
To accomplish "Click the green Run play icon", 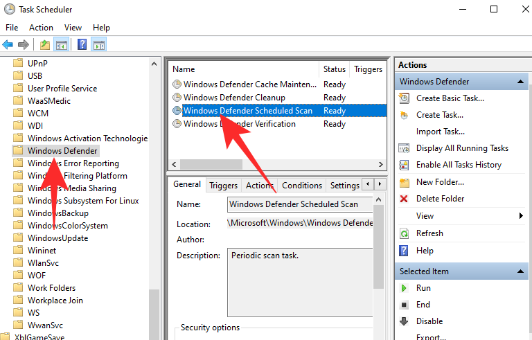I will pyautogui.click(x=404, y=288).
